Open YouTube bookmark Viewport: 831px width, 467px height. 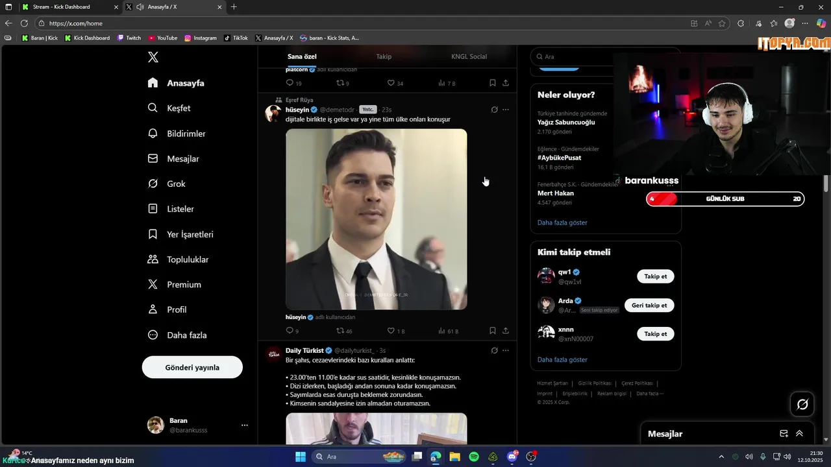click(x=162, y=38)
